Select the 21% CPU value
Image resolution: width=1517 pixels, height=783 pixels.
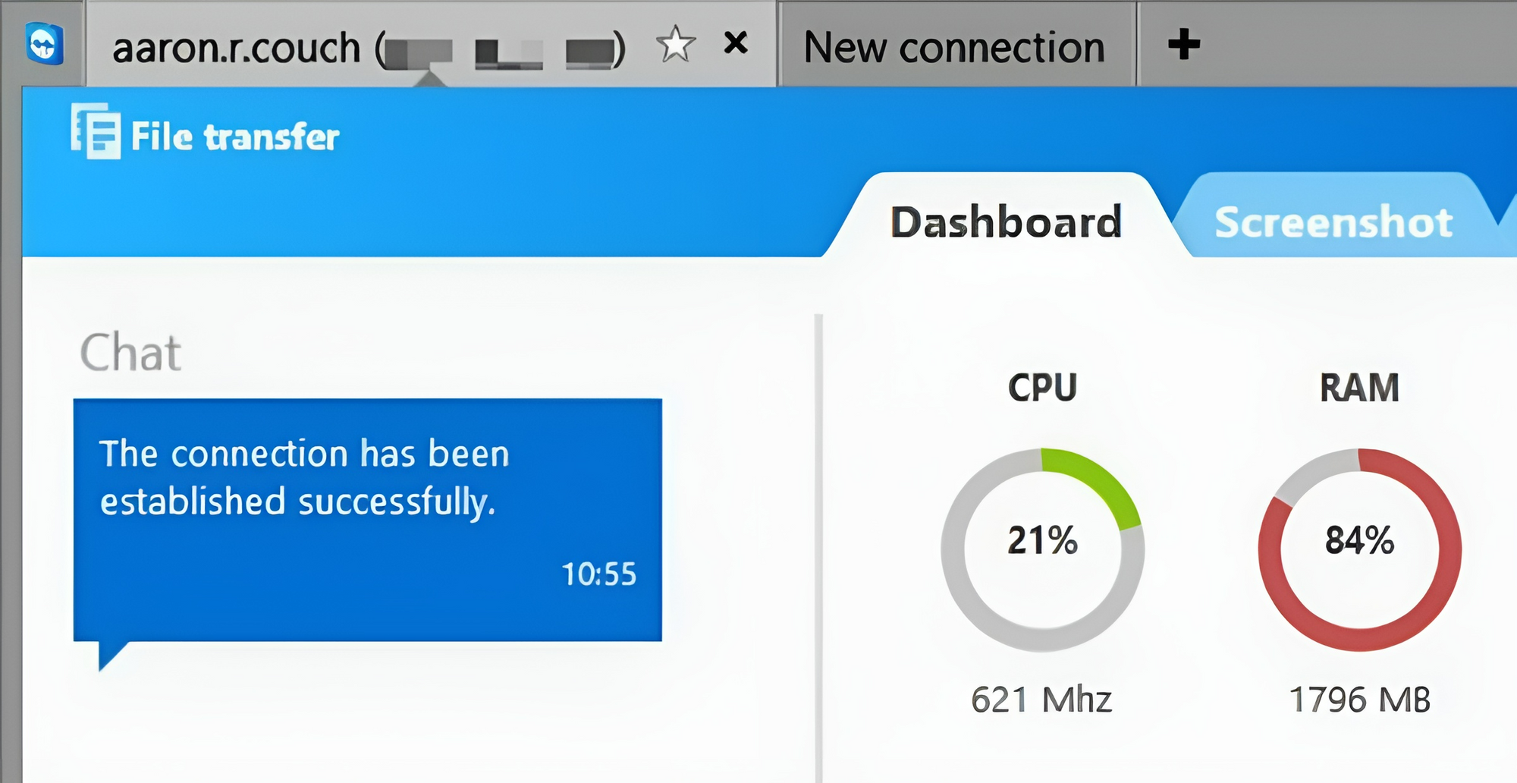(1042, 541)
